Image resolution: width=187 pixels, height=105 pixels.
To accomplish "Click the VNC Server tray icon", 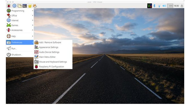I will [150, 6].
